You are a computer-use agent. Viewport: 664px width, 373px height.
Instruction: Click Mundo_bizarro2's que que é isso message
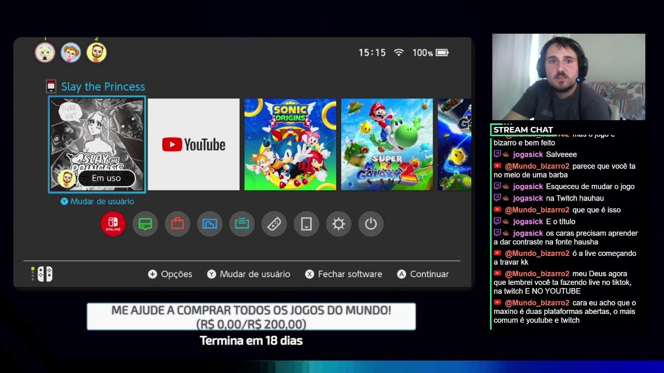(557, 210)
